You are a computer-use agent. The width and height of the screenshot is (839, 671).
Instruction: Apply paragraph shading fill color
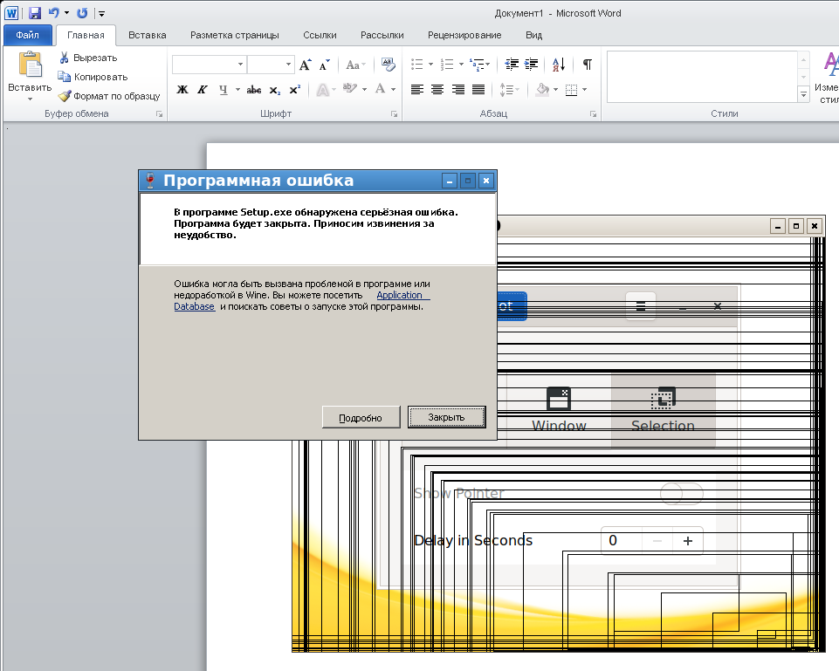542,89
